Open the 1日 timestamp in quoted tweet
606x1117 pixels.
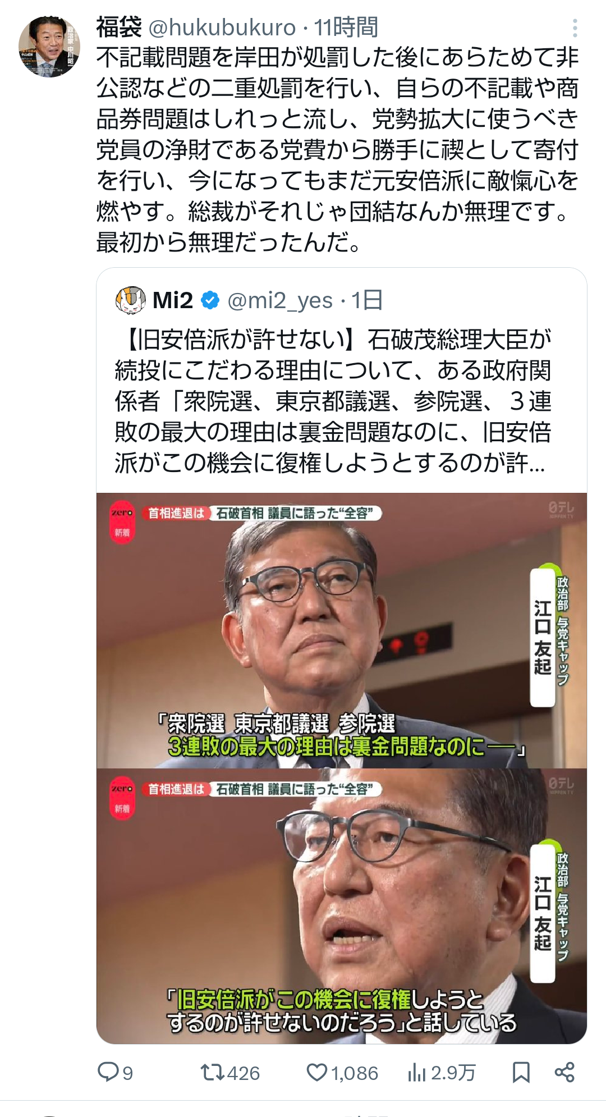pos(368,301)
